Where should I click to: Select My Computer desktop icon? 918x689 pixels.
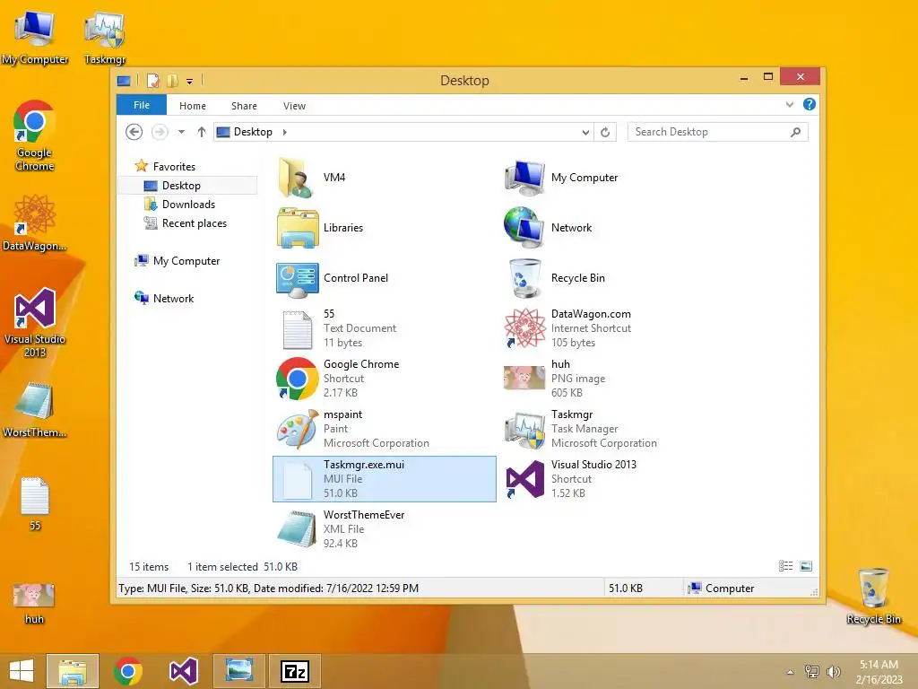coord(35,38)
